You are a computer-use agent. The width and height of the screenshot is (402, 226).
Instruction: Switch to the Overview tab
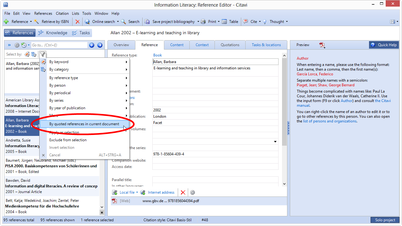point(121,45)
